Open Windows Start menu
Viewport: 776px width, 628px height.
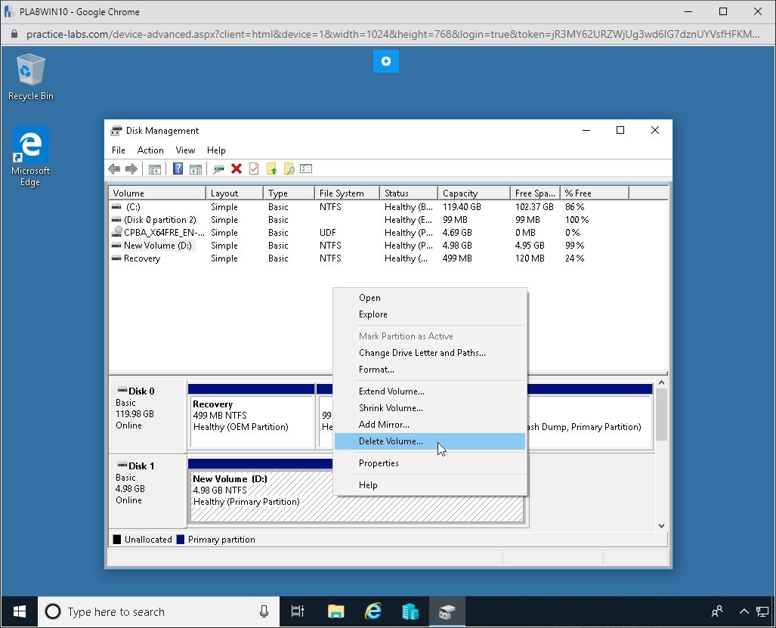click(20, 611)
